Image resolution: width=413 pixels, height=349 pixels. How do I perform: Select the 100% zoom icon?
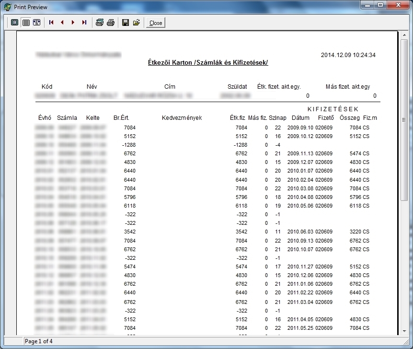tap(26, 23)
